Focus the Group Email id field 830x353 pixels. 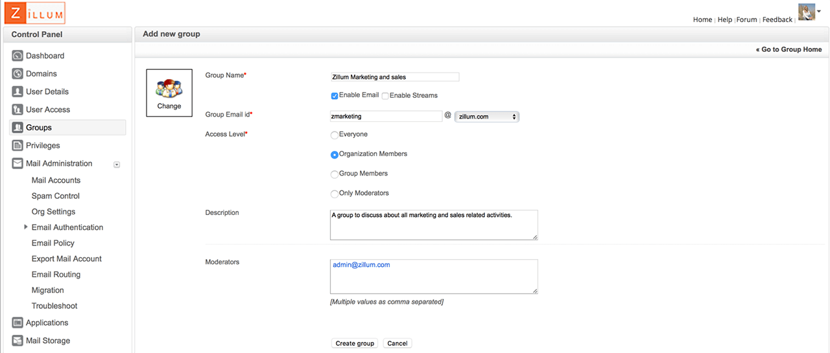(386, 117)
